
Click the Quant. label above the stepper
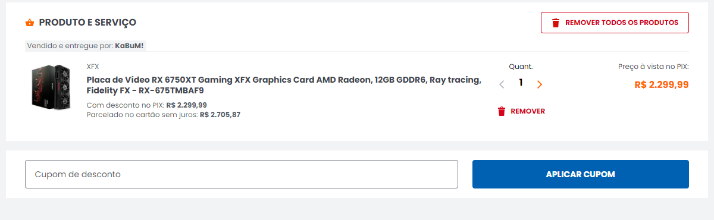(x=521, y=67)
